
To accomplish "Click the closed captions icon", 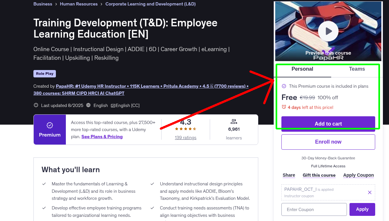I will tap(113, 106).
